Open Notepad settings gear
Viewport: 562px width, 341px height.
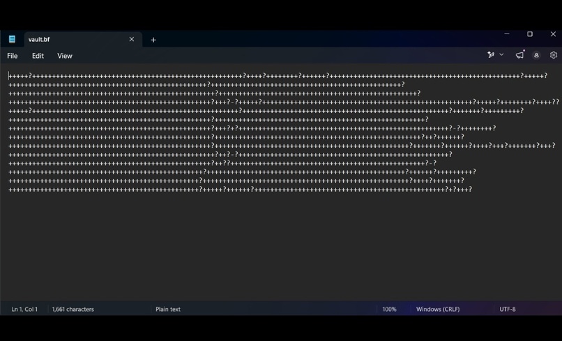pyautogui.click(x=554, y=55)
